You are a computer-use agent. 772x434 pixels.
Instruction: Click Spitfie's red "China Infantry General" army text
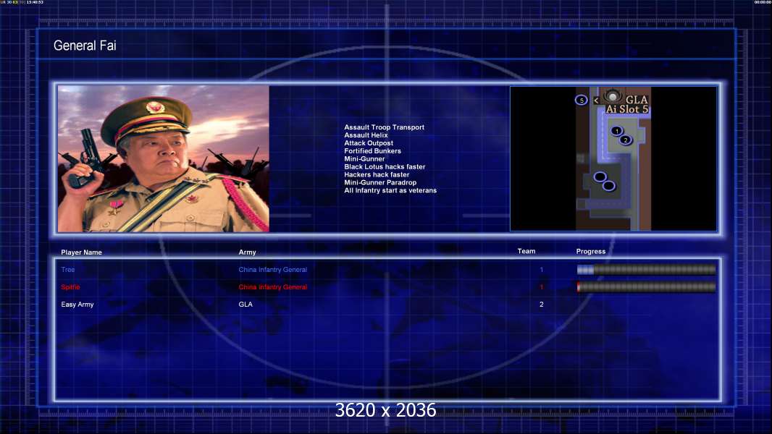pos(273,287)
